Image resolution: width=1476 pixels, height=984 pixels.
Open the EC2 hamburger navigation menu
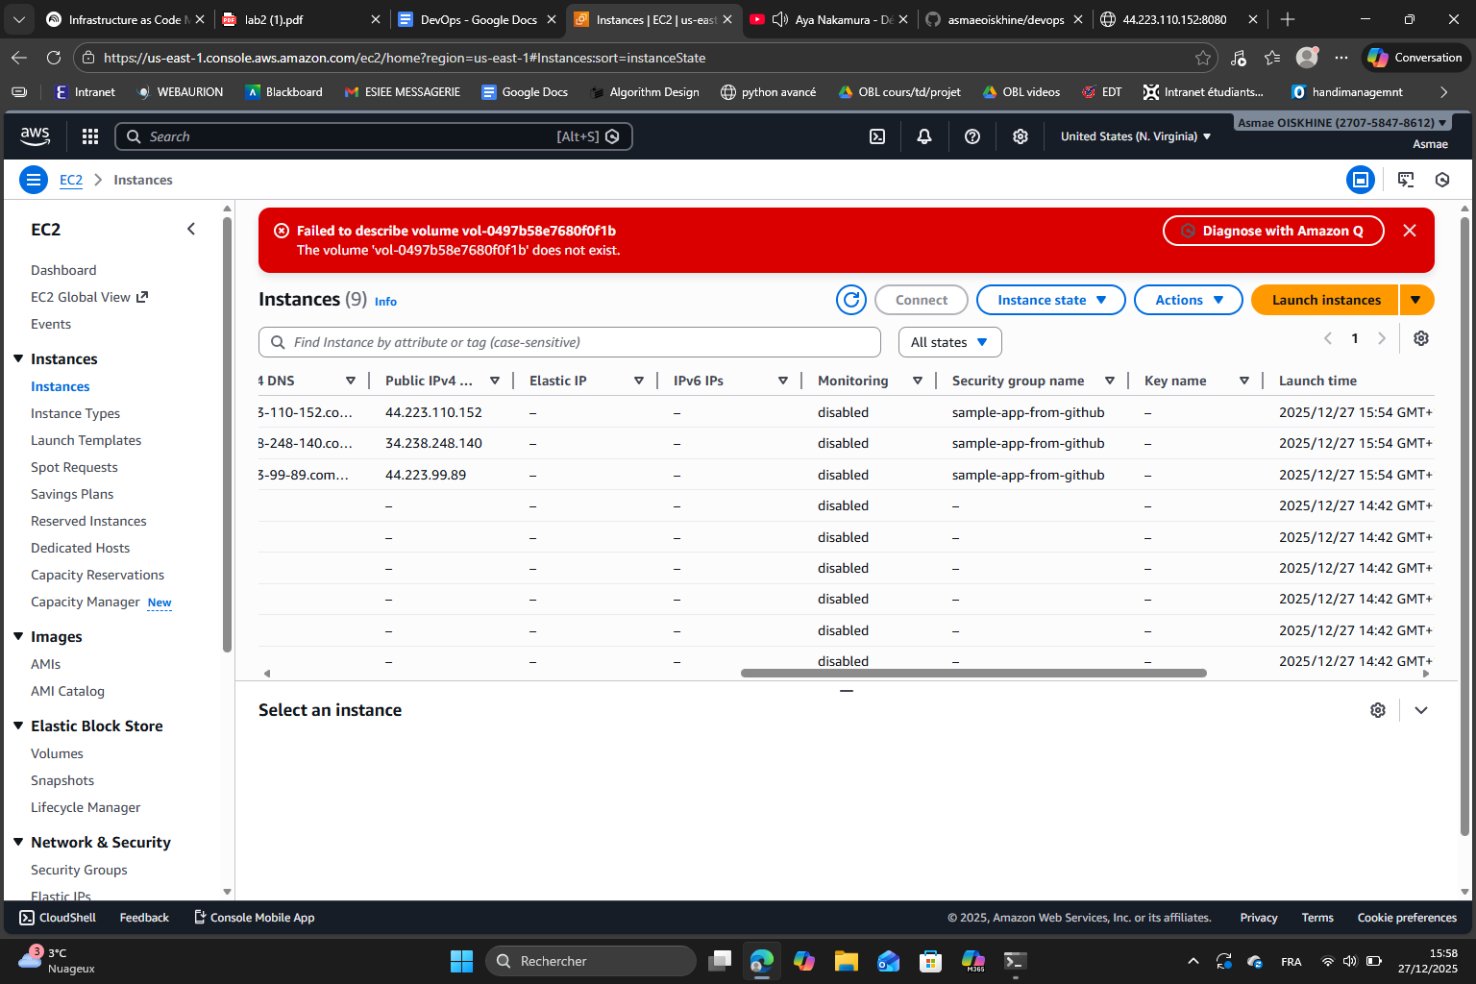pyautogui.click(x=33, y=180)
